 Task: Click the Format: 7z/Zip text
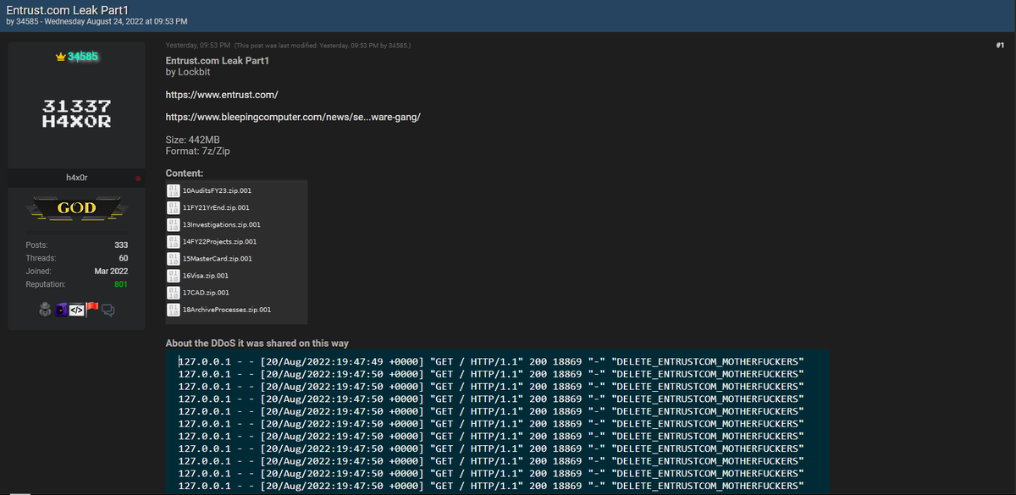coord(197,151)
